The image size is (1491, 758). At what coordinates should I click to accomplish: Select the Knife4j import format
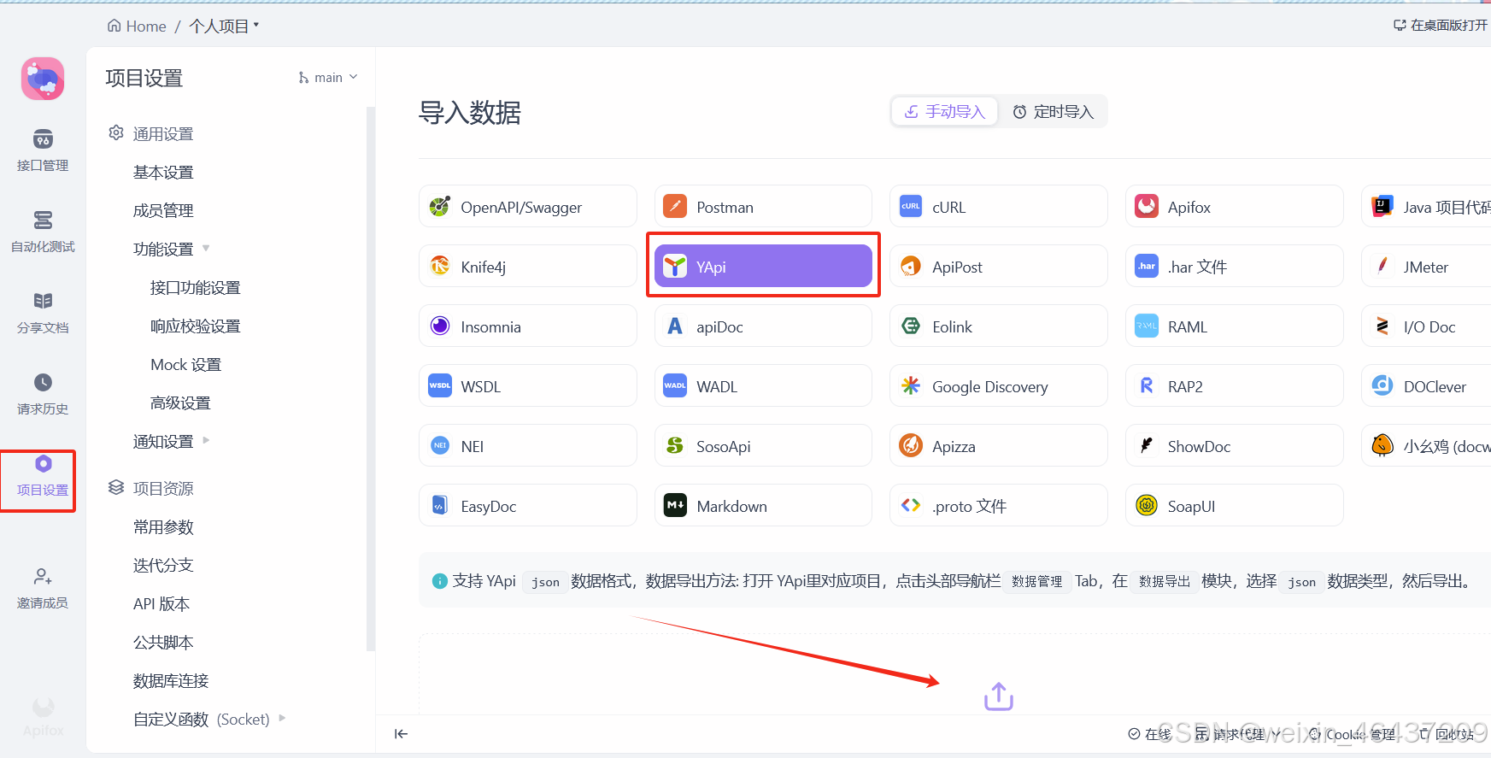[528, 267]
